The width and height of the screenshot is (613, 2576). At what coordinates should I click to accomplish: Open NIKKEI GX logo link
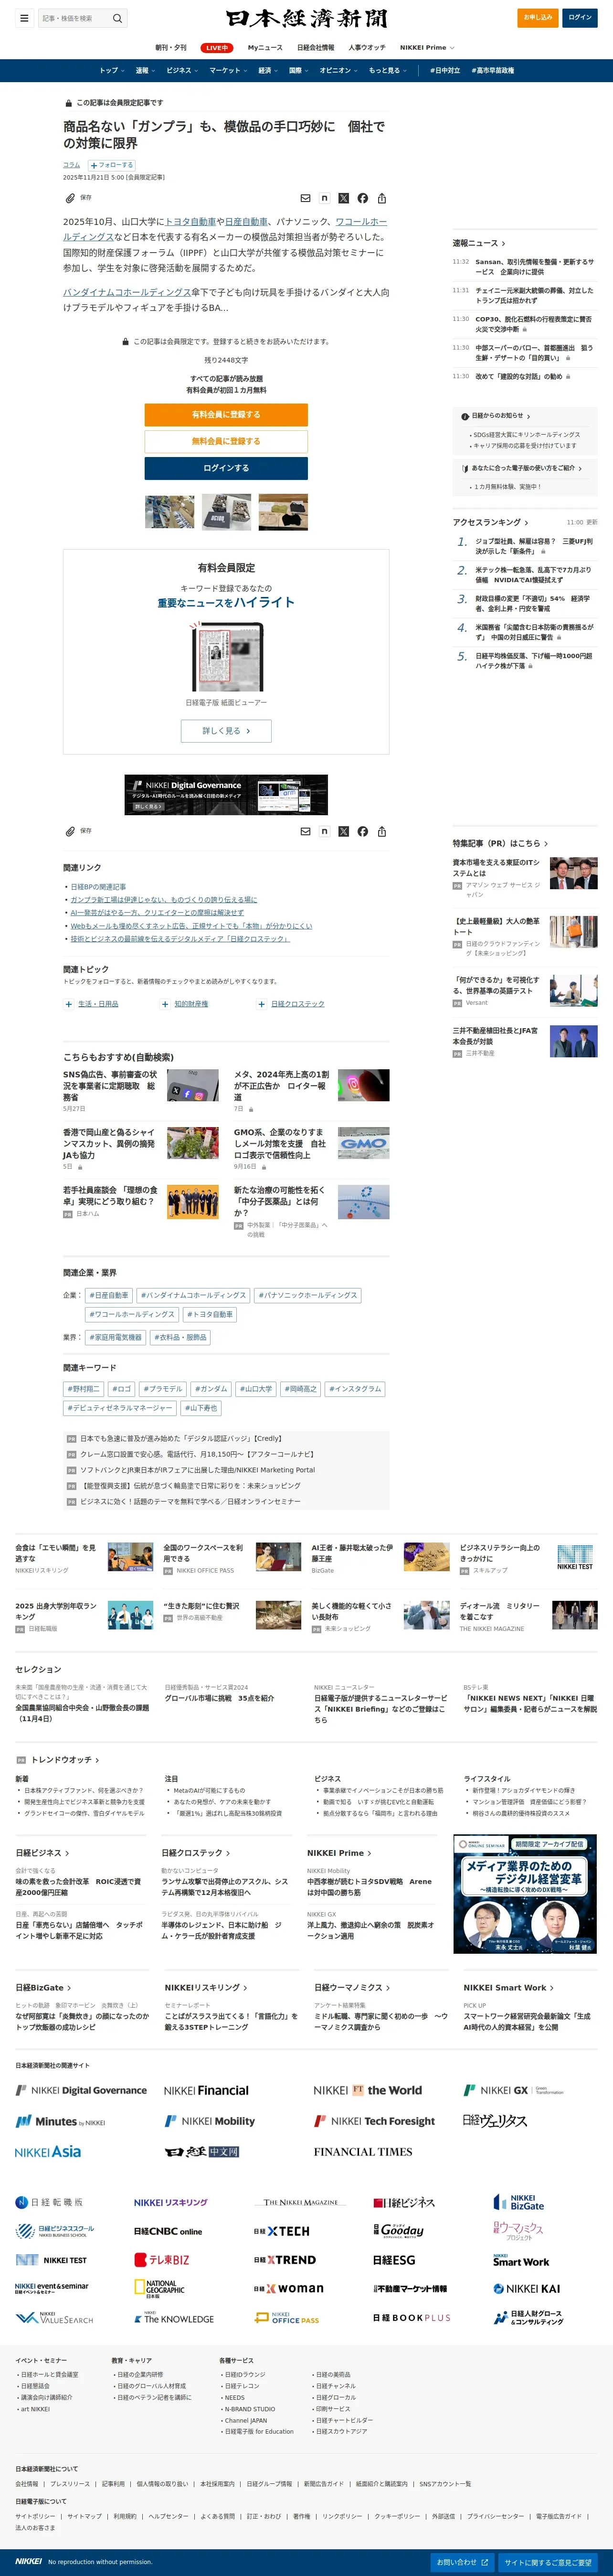click(514, 2090)
